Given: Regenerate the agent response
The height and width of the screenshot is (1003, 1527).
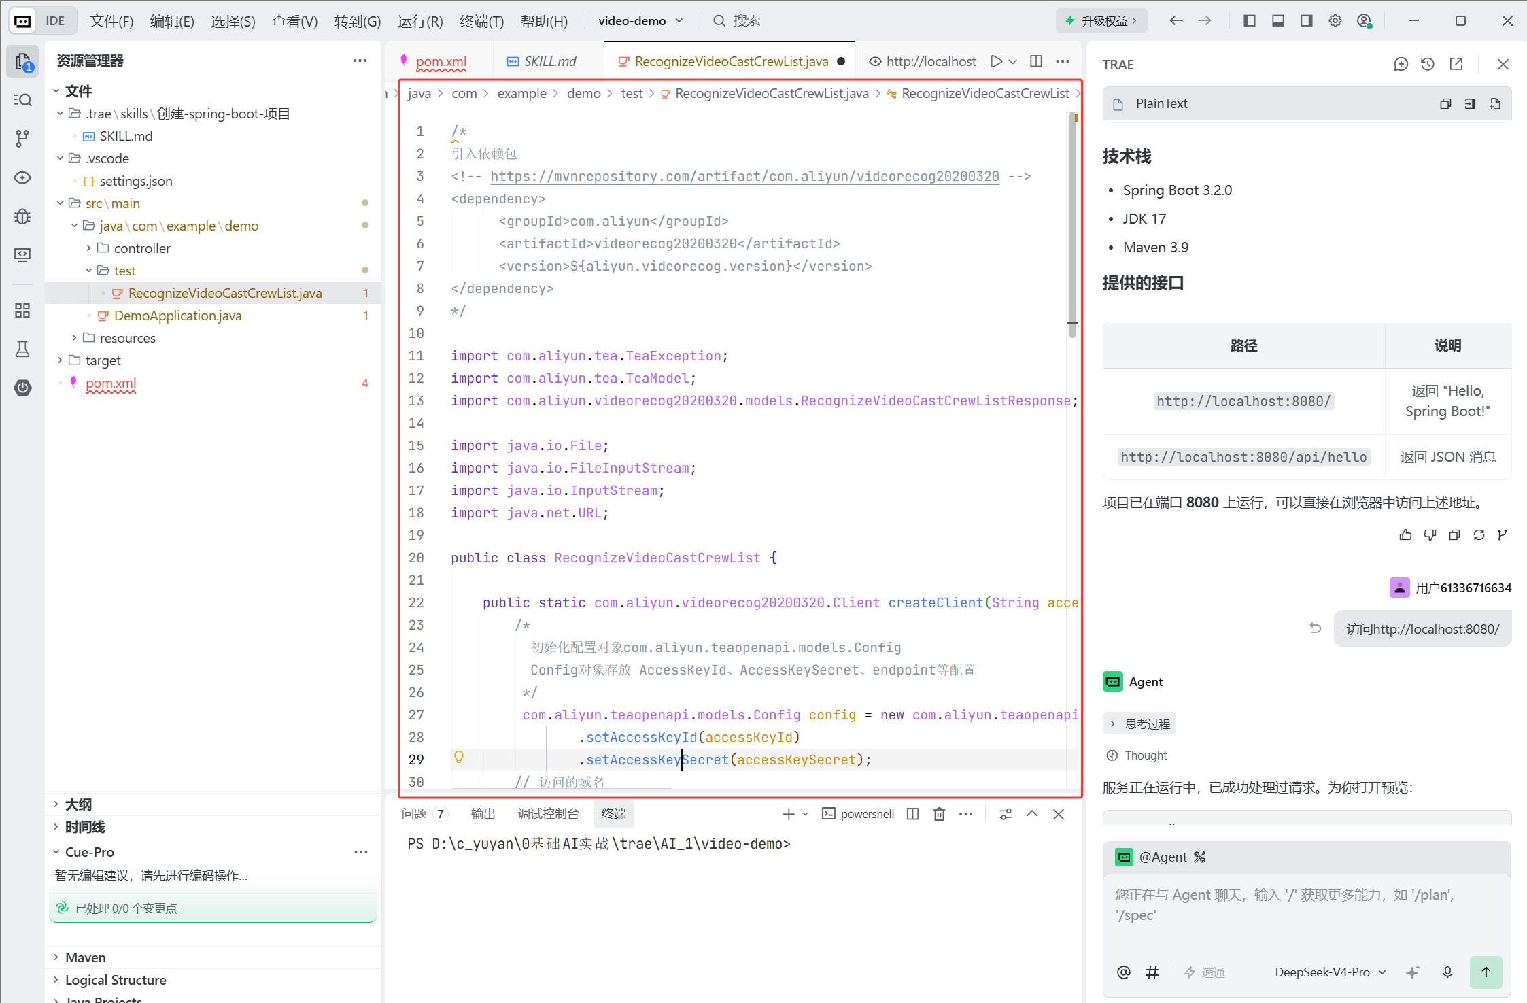Looking at the screenshot, I should [x=1479, y=535].
